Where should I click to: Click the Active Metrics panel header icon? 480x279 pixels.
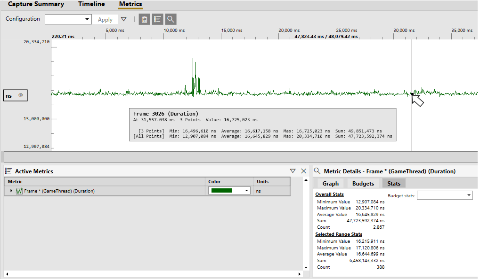click(8, 171)
